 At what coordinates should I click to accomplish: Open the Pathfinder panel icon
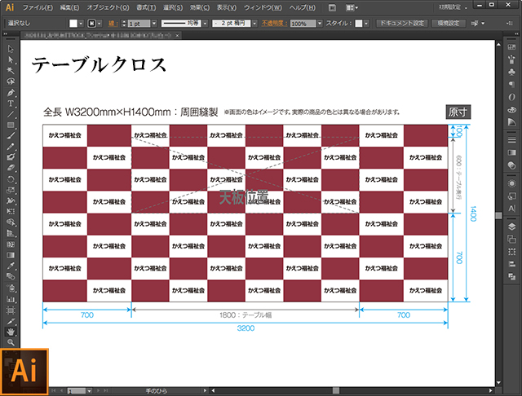[x=511, y=276]
